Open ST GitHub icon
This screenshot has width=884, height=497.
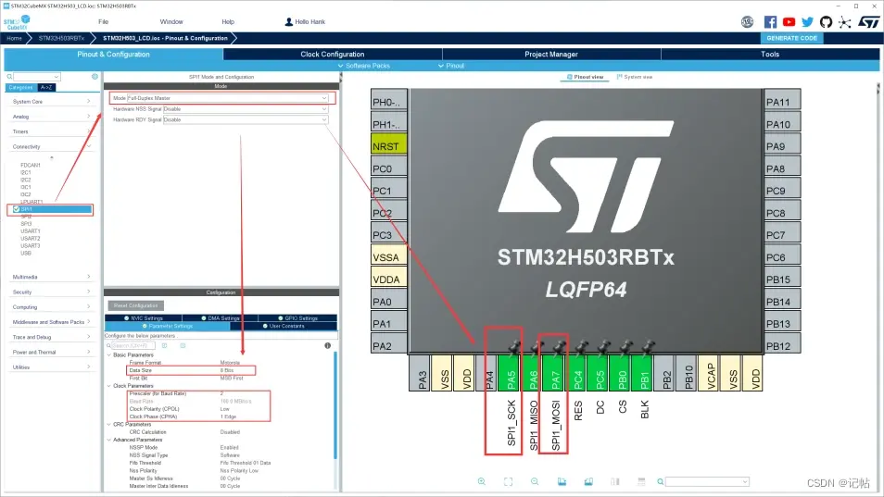[x=826, y=22]
